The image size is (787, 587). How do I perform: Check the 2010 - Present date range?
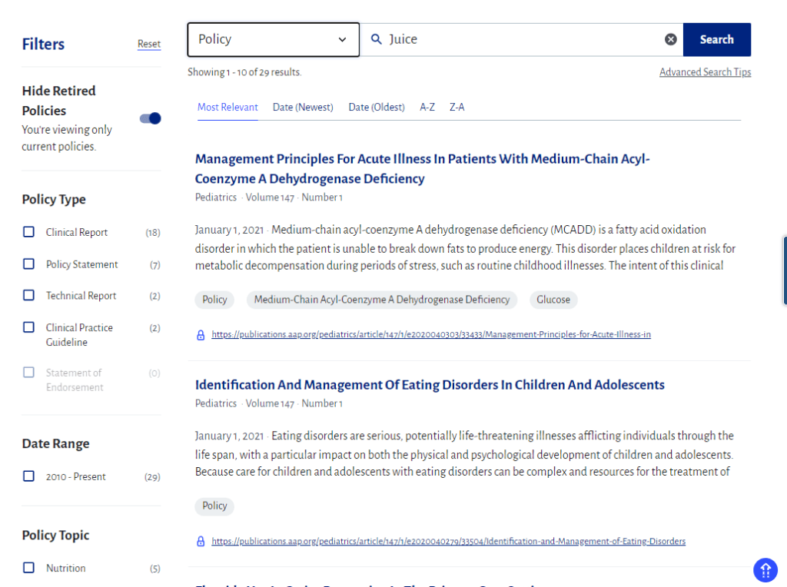coord(29,476)
